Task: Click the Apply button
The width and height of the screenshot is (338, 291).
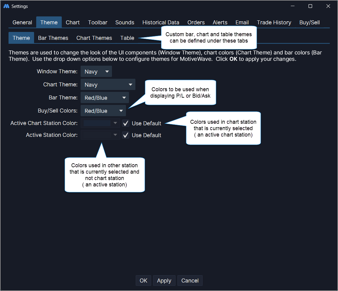Action: click(164, 281)
